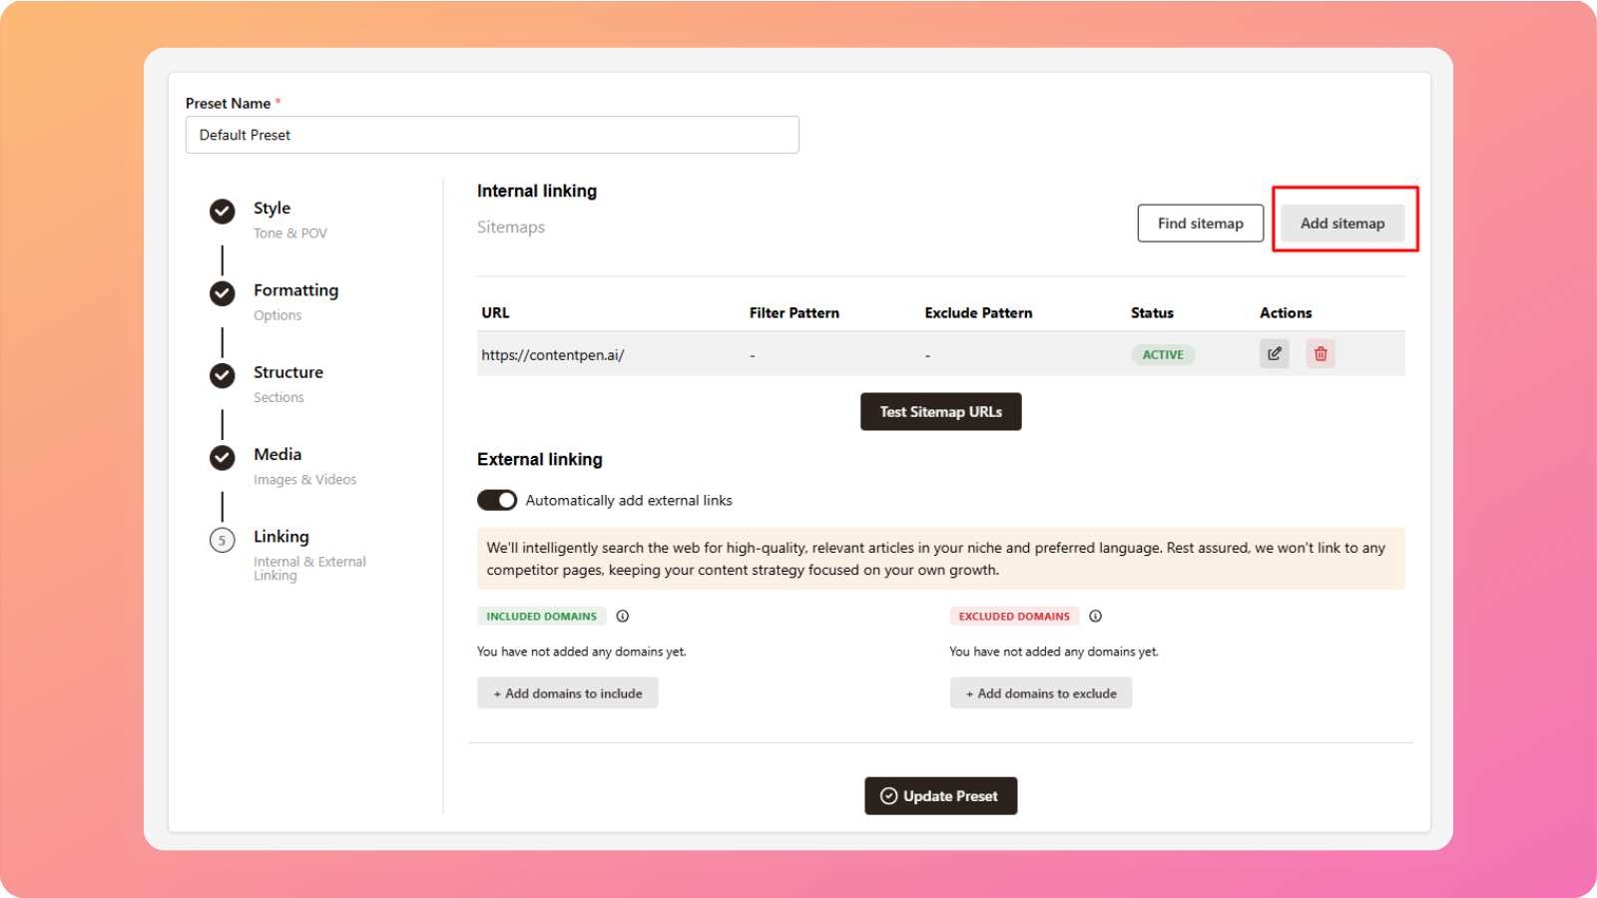The width and height of the screenshot is (1597, 898).
Task: Click the Linking step number 5 circle
Action: point(223,540)
